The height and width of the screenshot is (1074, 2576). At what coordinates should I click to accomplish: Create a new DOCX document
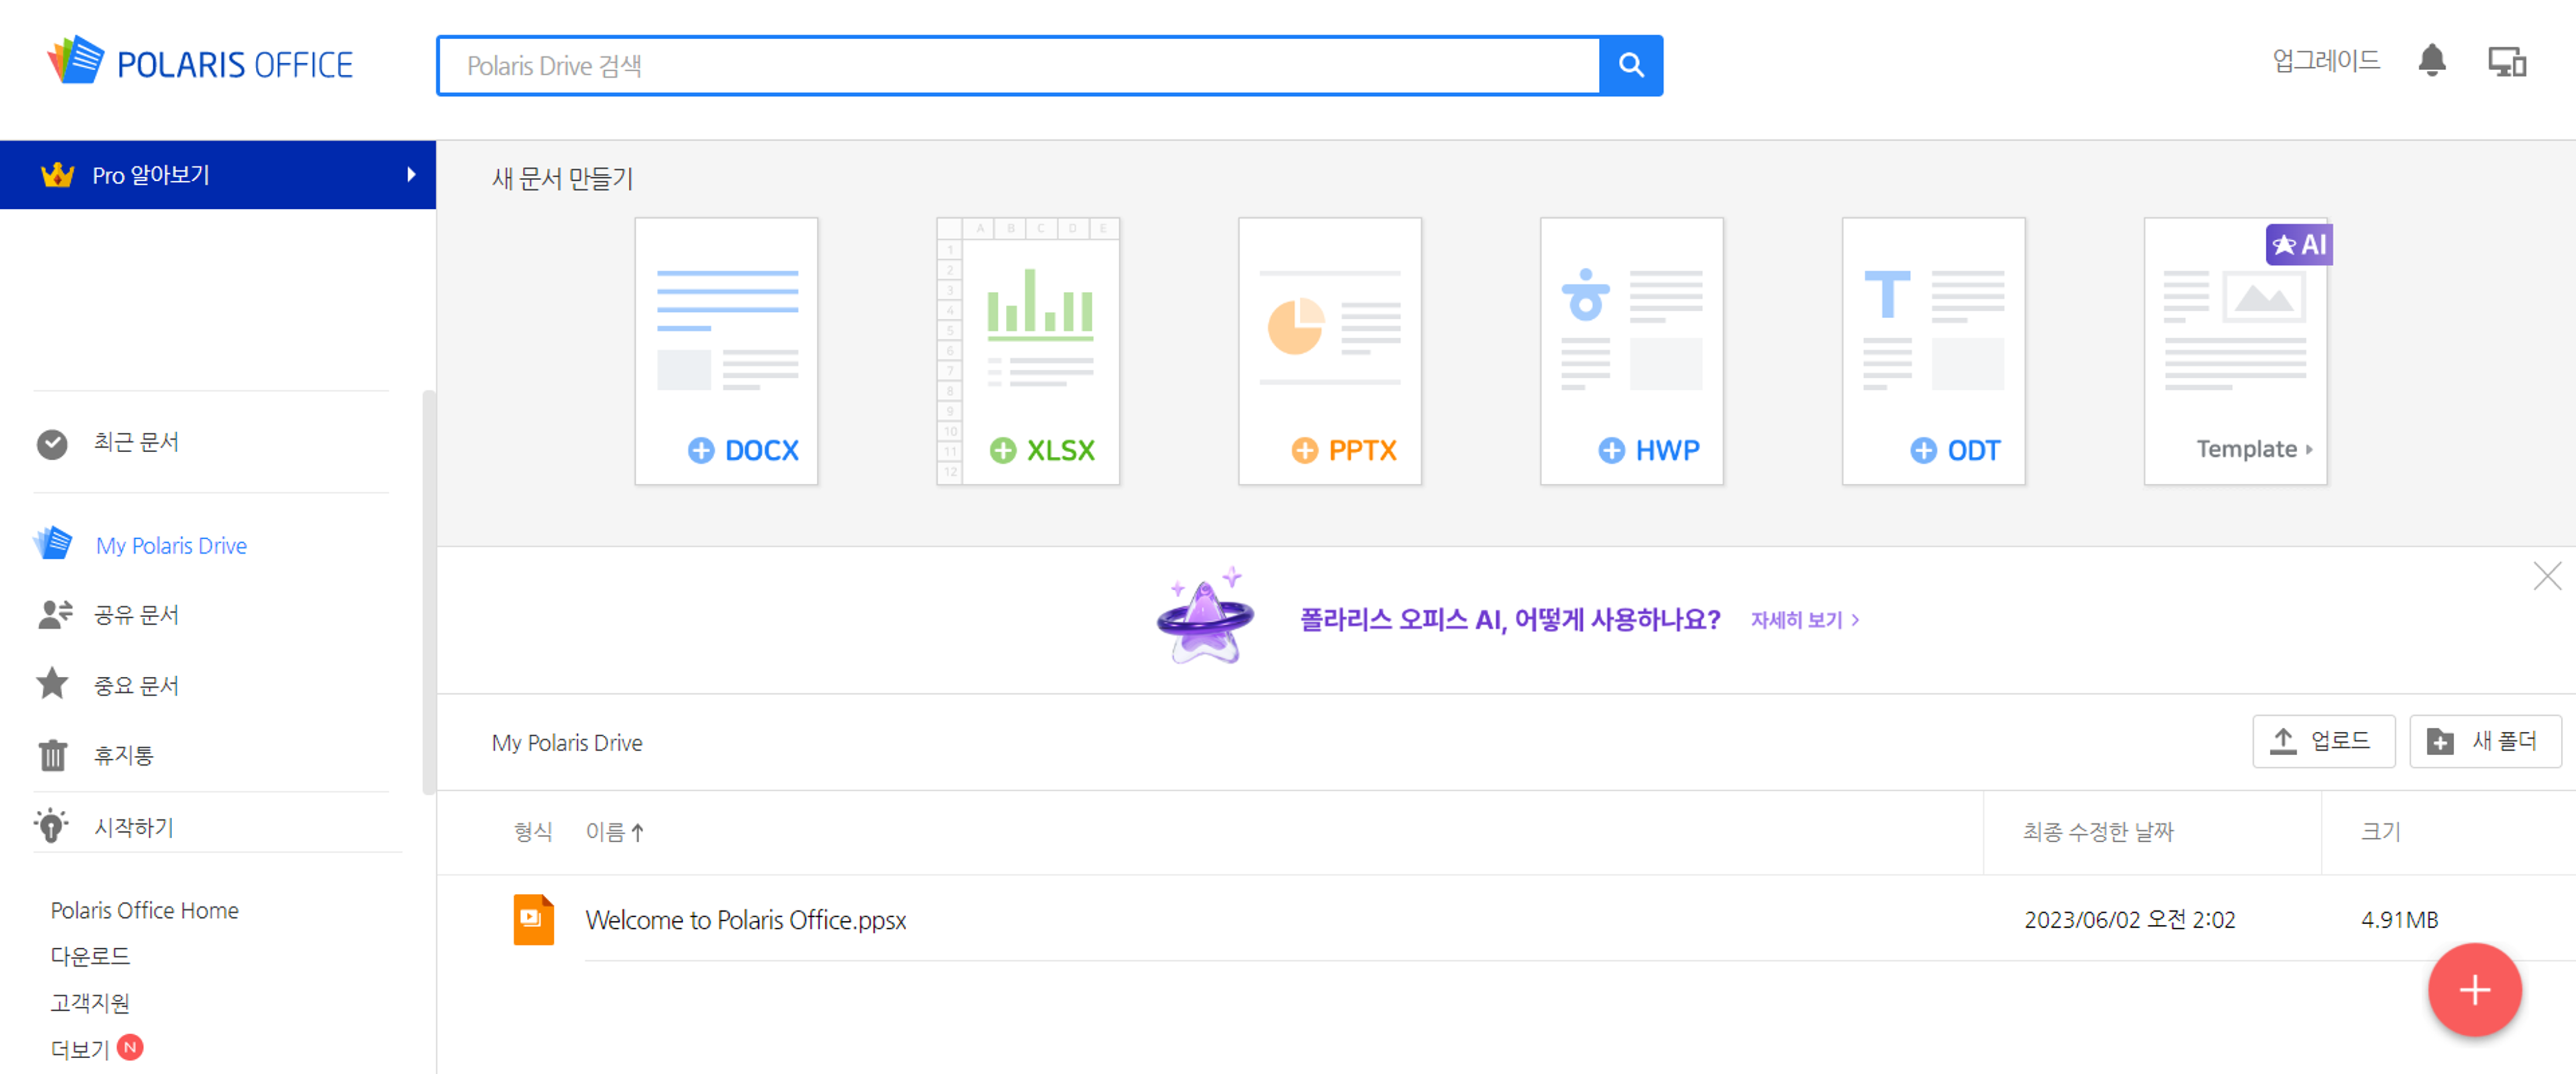tap(726, 350)
